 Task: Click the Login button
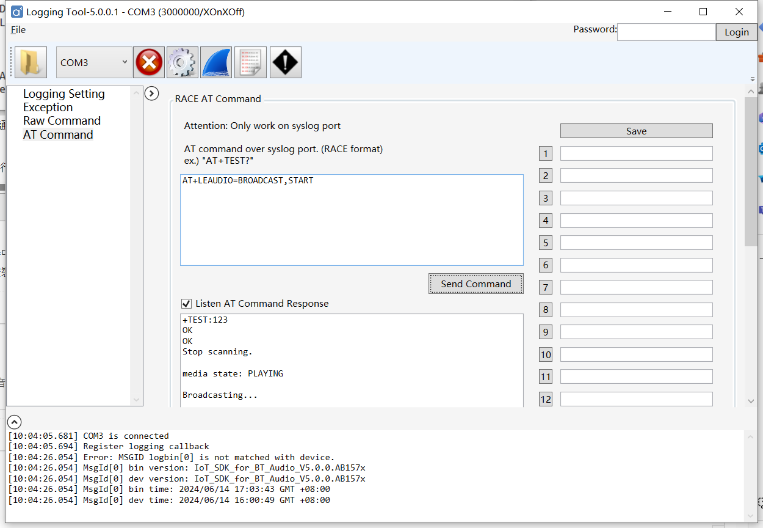click(x=736, y=32)
